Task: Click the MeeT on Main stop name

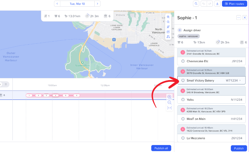Action: [196, 119]
